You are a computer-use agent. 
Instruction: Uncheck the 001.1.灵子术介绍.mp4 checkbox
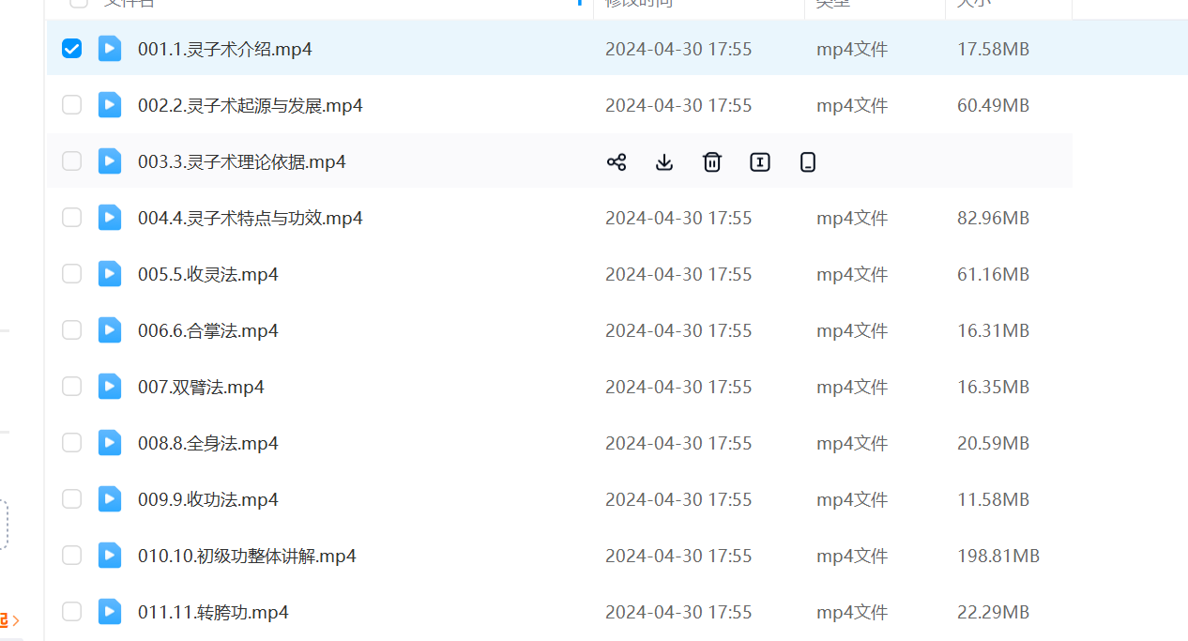(x=72, y=49)
